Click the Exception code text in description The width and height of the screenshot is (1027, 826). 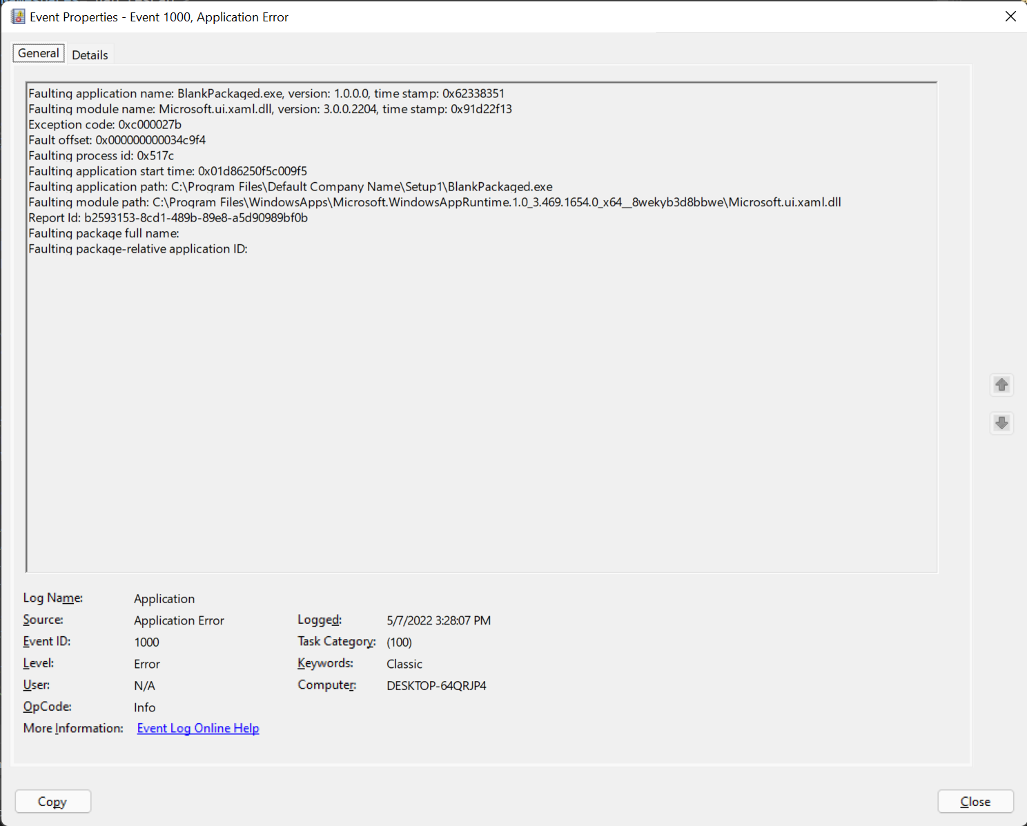tap(104, 124)
